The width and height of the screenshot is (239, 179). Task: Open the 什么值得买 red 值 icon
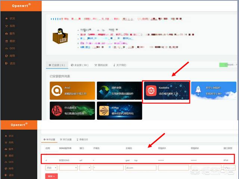pyautogui.click(x=57, y=111)
